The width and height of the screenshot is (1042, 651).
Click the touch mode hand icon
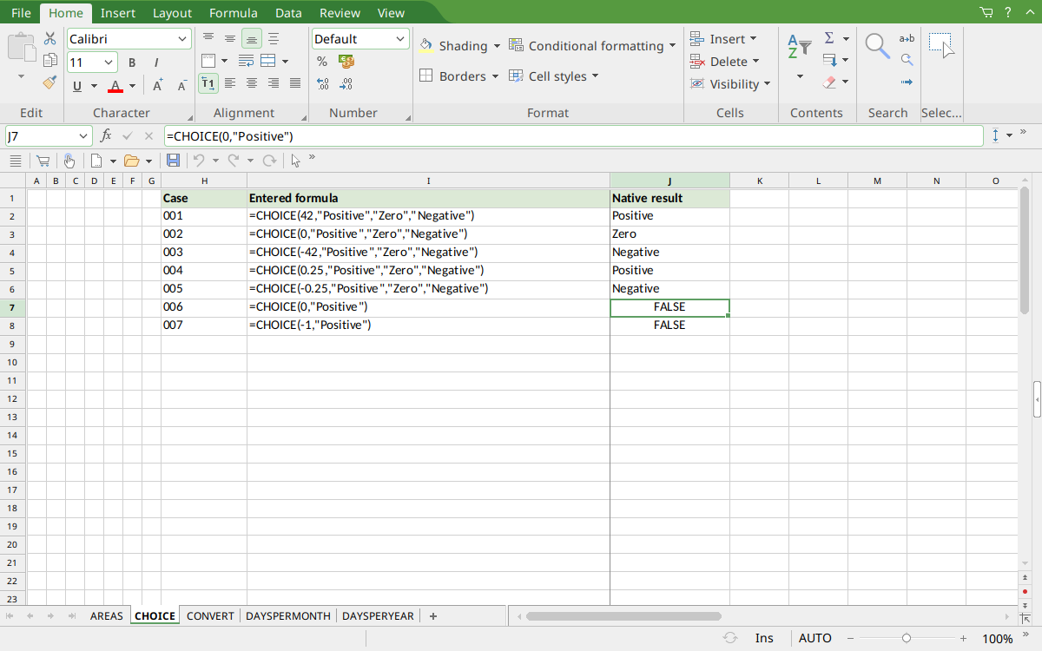point(69,161)
